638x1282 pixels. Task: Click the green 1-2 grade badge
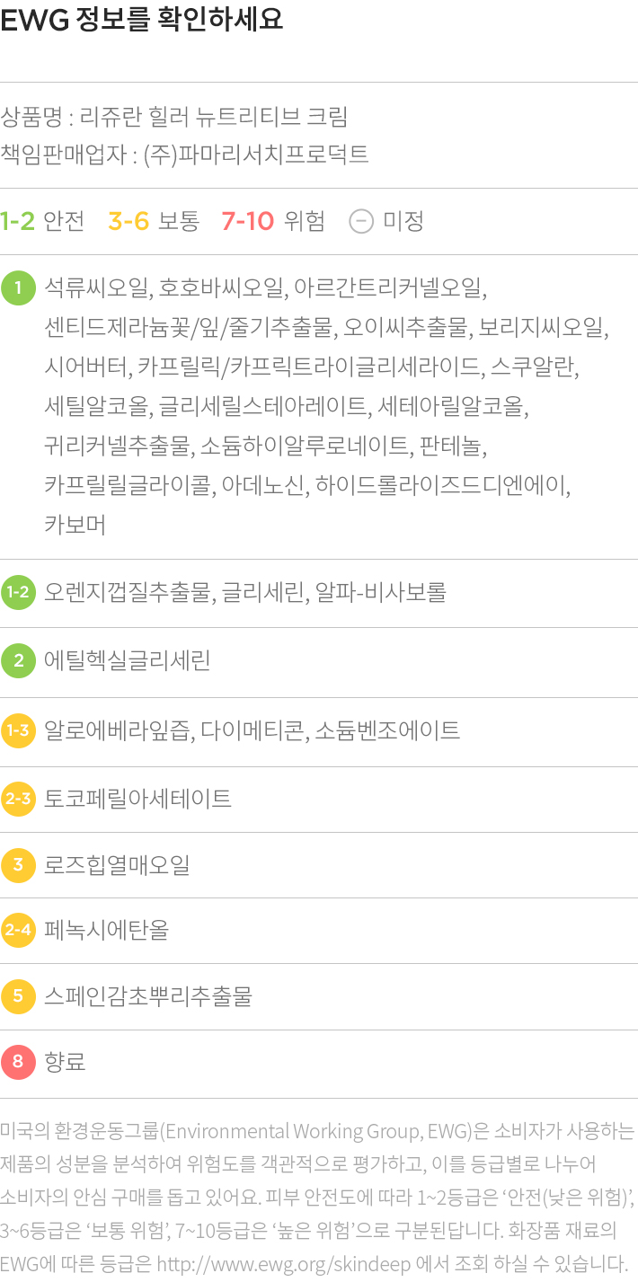click(18, 593)
